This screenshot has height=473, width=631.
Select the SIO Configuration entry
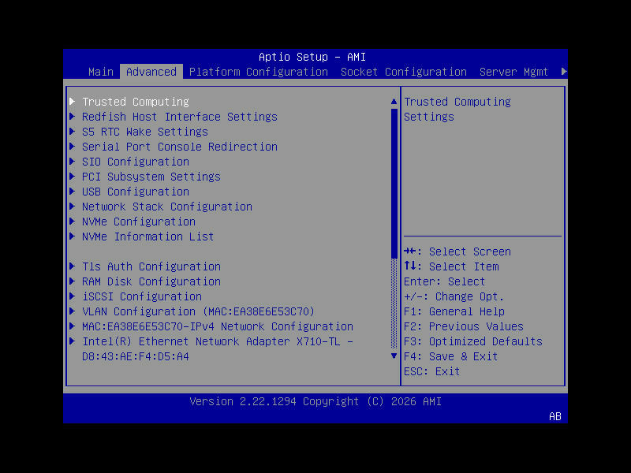click(x=136, y=162)
